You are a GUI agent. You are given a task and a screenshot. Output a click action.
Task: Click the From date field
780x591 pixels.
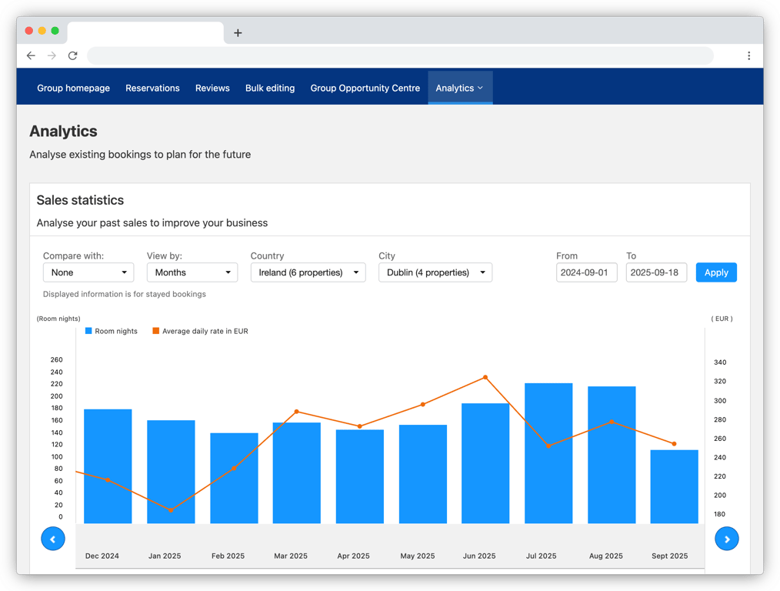[586, 272]
